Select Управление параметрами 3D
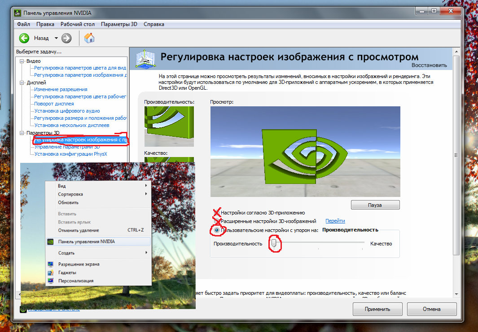This screenshot has height=332, width=478. (x=67, y=147)
